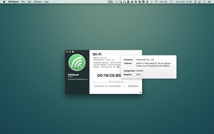Click the arrow icon beside Connected To inawifi
This screenshot has width=214, height=134.
[113, 60]
